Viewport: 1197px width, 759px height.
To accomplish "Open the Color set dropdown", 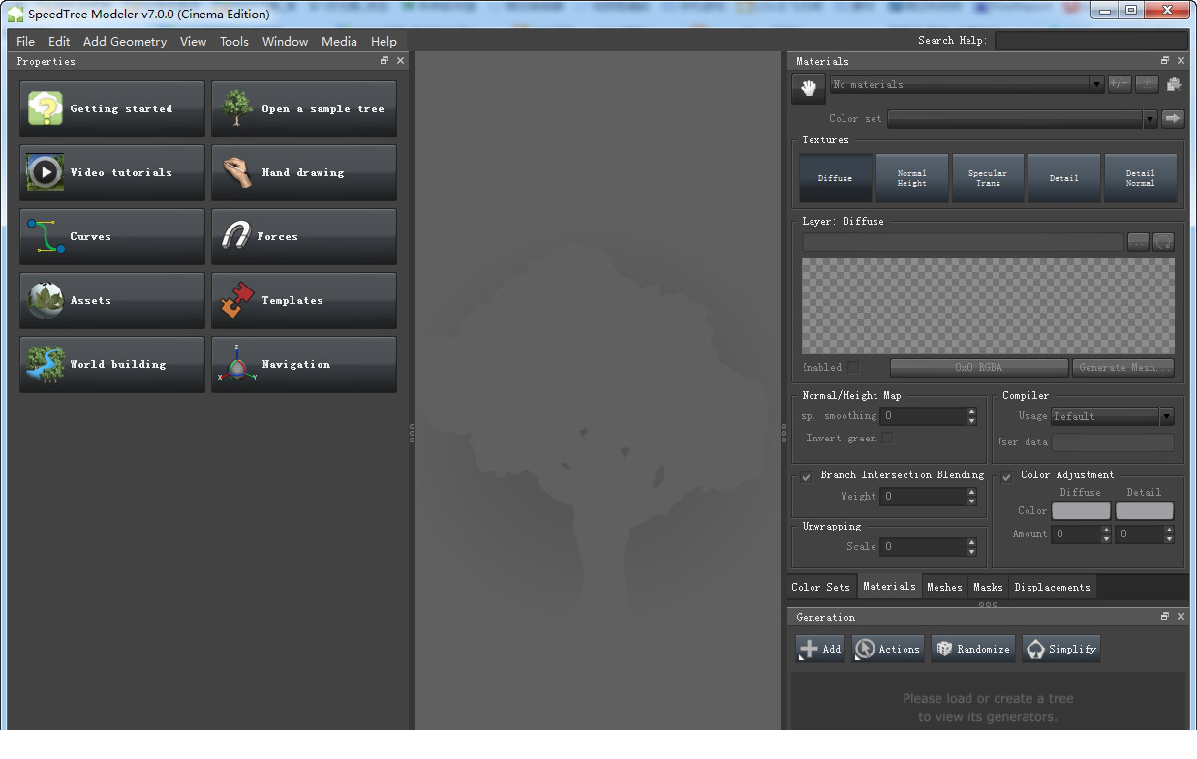I will 1022,118.
